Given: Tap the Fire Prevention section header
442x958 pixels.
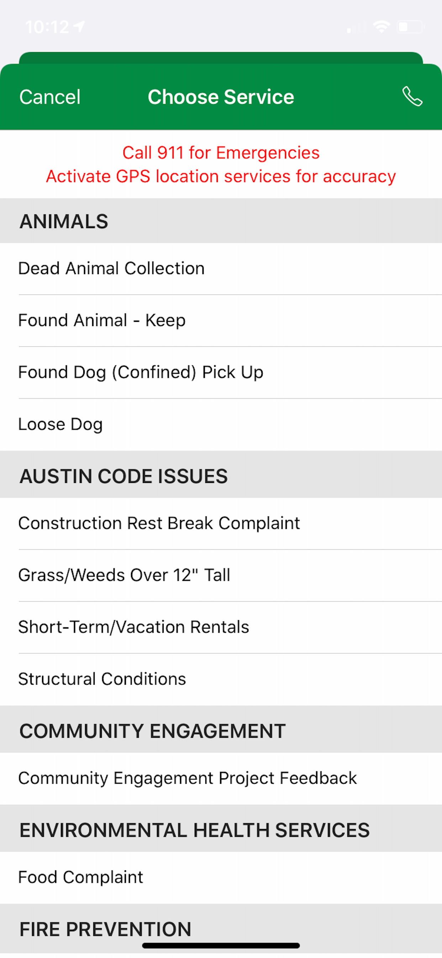Looking at the screenshot, I should (x=105, y=929).
